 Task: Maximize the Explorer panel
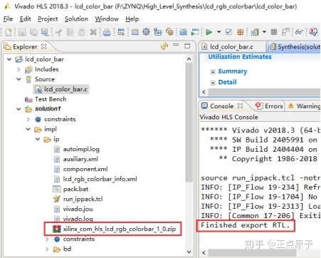(187, 46)
